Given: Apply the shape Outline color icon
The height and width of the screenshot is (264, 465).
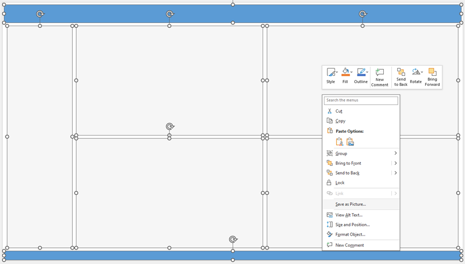Looking at the screenshot, I should 361,72.
